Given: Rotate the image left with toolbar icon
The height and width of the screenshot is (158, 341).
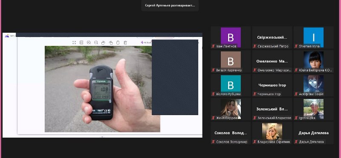Looking at the screenshot, I should tap(103, 42).
